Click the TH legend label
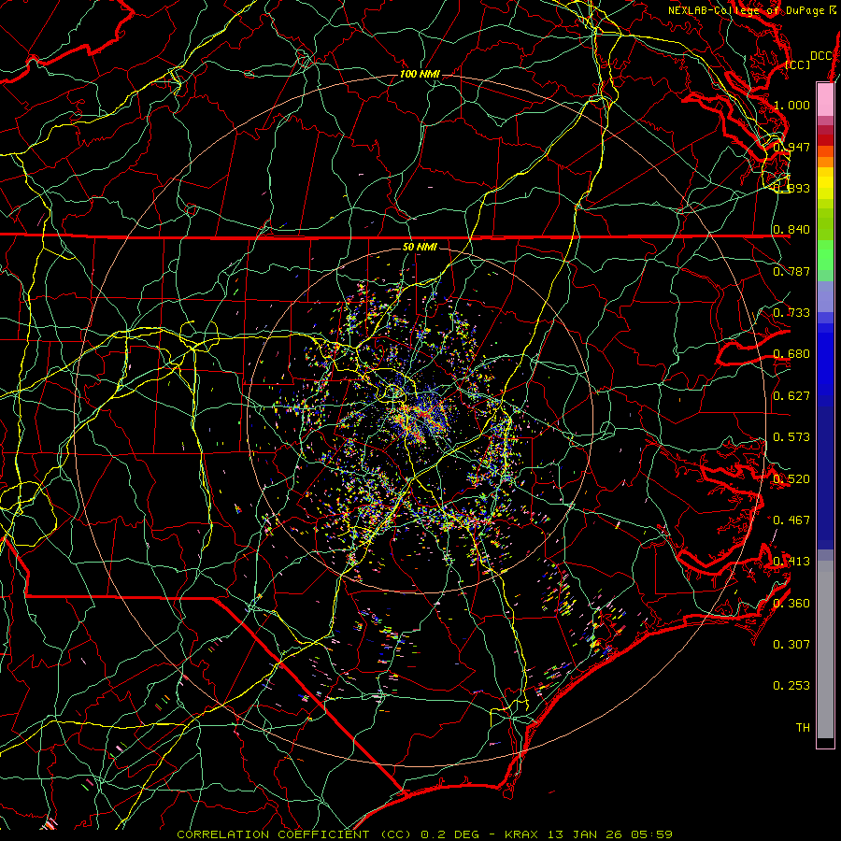 point(803,728)
